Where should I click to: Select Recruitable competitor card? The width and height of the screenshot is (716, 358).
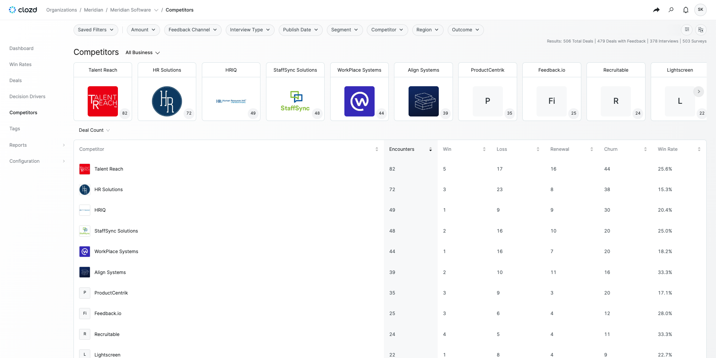(x=616, y=92)
